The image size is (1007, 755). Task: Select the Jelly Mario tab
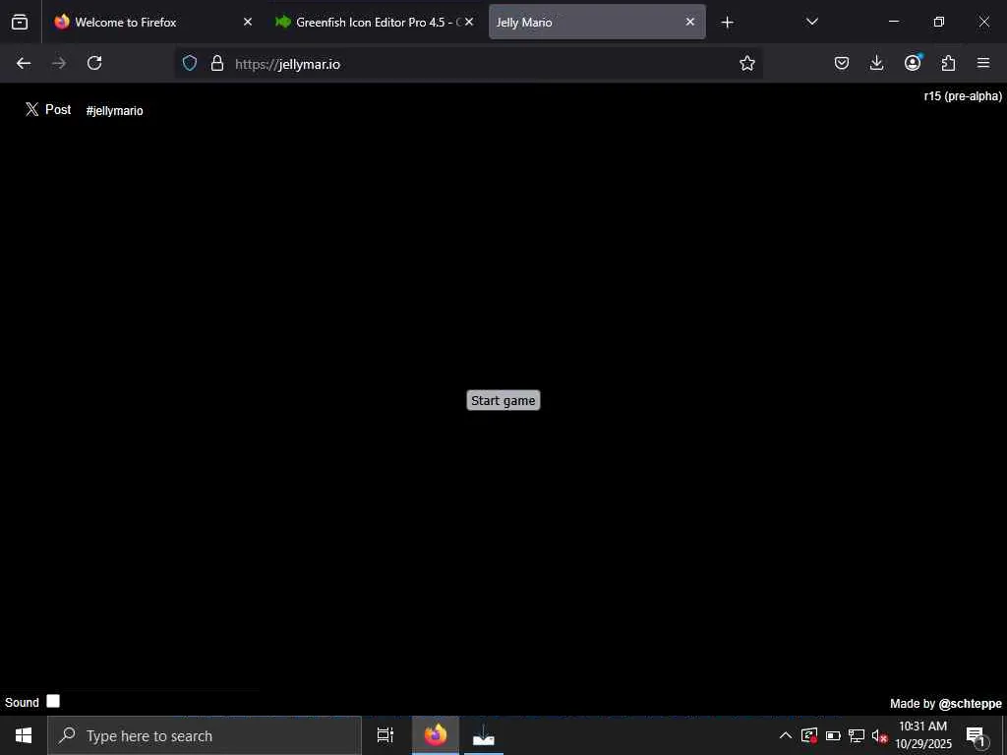(597, 22)
